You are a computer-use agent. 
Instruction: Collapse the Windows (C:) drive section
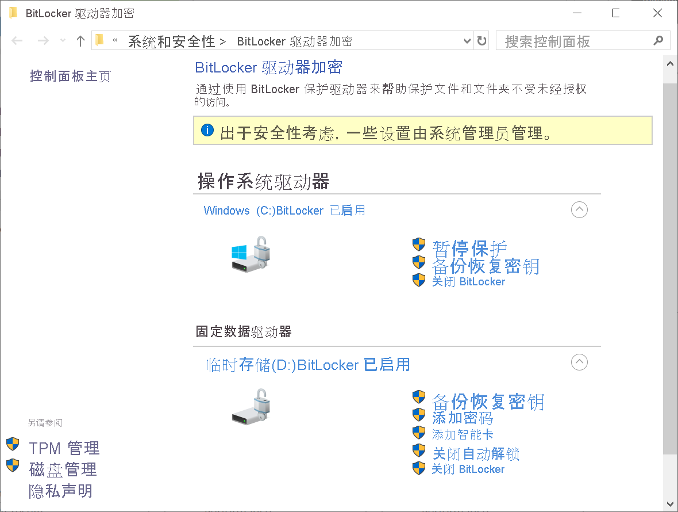[579, 210]
